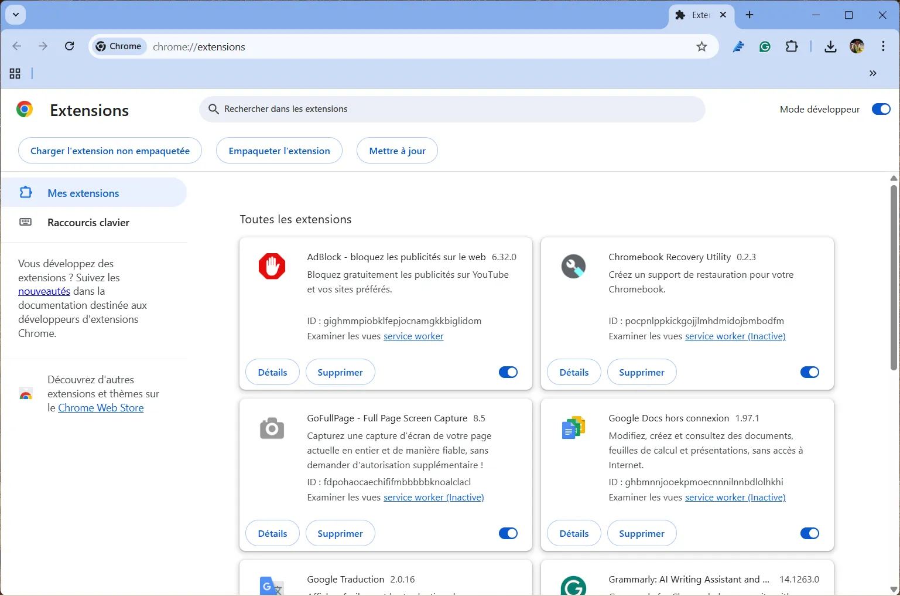This screenshot has height=596, width=900.
Task: Open the Chrome three-dot menu
Action: pyautogui.click(x=883, y=46)
